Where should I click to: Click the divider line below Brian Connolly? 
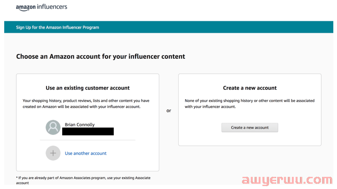(88, 140)
